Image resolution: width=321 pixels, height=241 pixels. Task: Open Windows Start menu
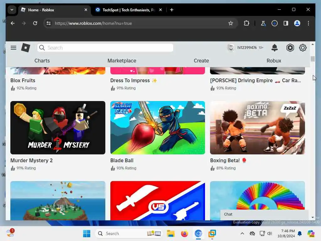point(87,233)
